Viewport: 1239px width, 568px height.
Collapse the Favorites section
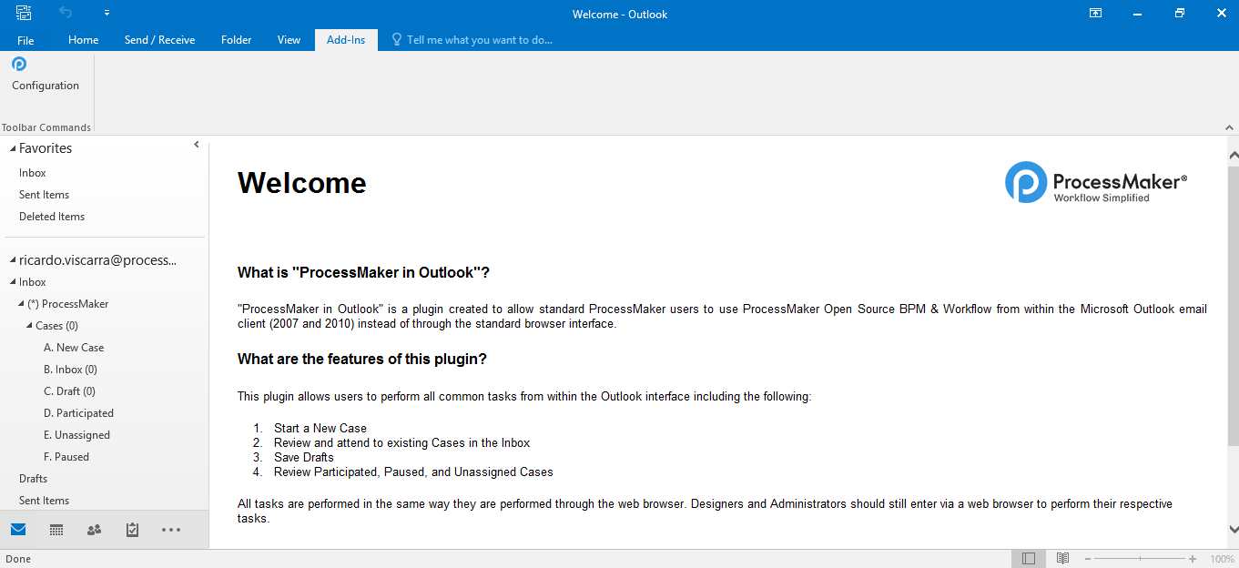14,148
